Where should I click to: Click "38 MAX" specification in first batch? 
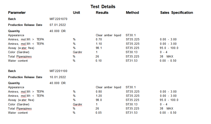click(x=166, y=56)
